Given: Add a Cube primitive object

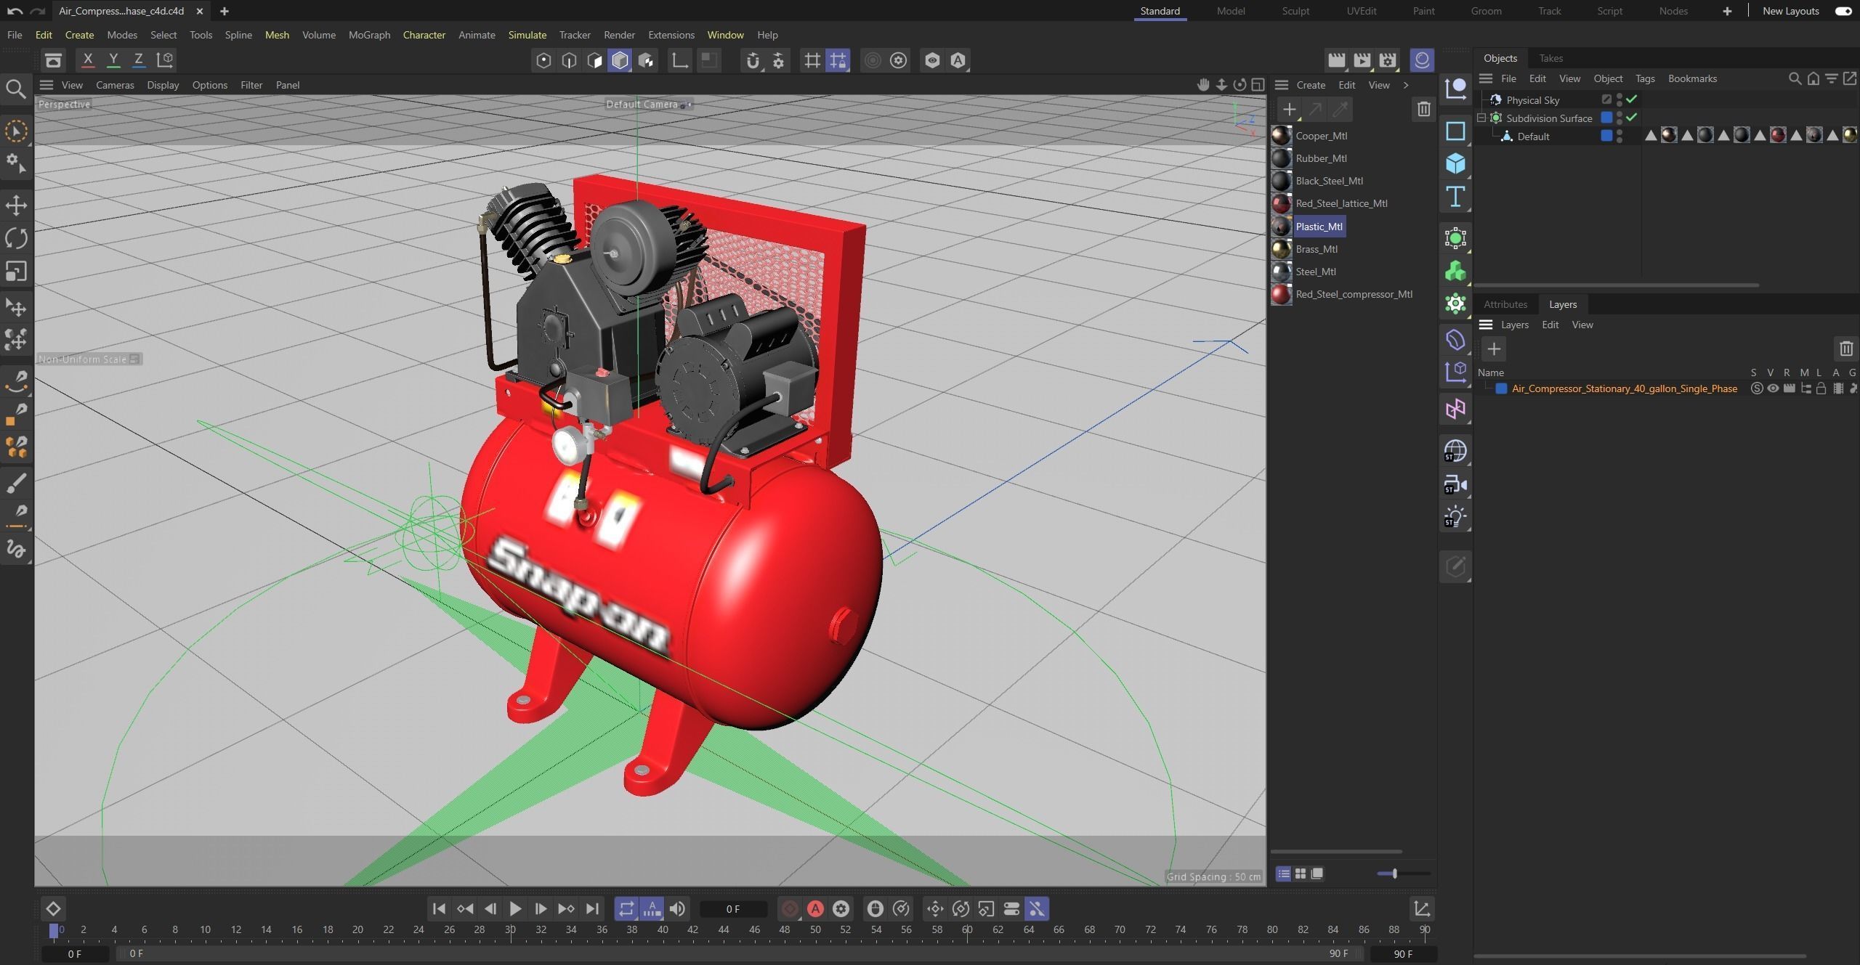Looking at the screenshot, I should [1455, 163].
